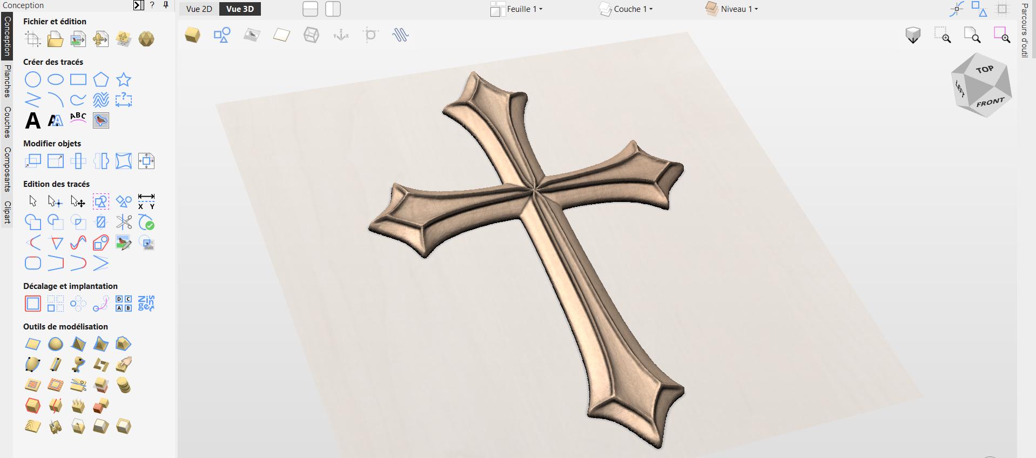Click Zoom to extents page icon
This screenshot has width=1036, height=458.
pyautogui.click(x=973, y=35)
